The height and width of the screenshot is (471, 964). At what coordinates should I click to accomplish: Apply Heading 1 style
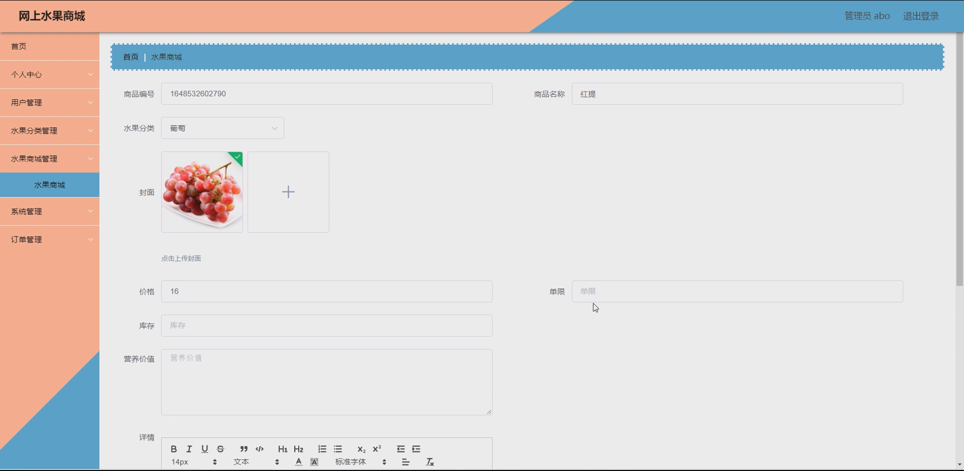[x=283, y=449]
